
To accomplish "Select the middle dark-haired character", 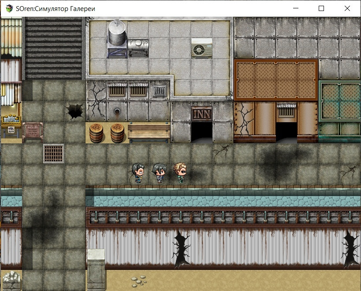I will point(159,173).
